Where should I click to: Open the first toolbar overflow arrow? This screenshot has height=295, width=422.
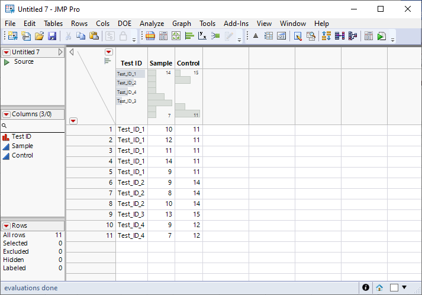click(x=134, y=40)
